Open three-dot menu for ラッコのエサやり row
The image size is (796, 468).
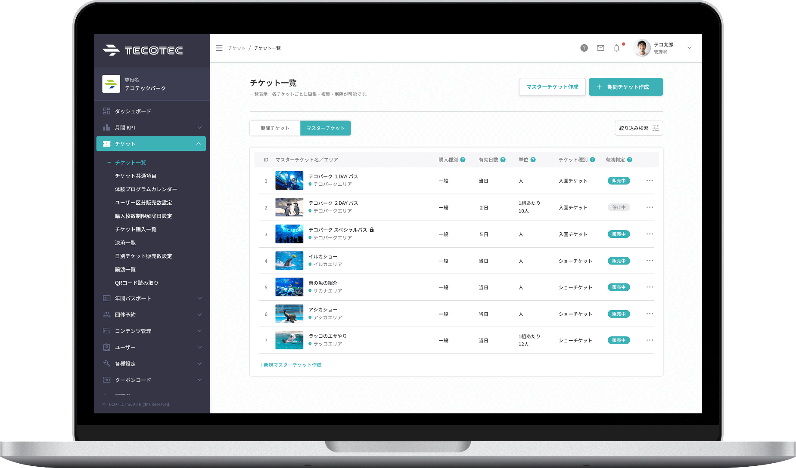650,340
